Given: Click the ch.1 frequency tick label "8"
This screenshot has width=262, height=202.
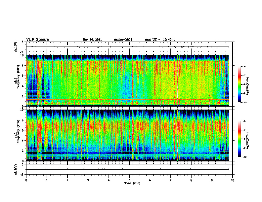Looking at the screenshot, I should click(x=23, y=65).
